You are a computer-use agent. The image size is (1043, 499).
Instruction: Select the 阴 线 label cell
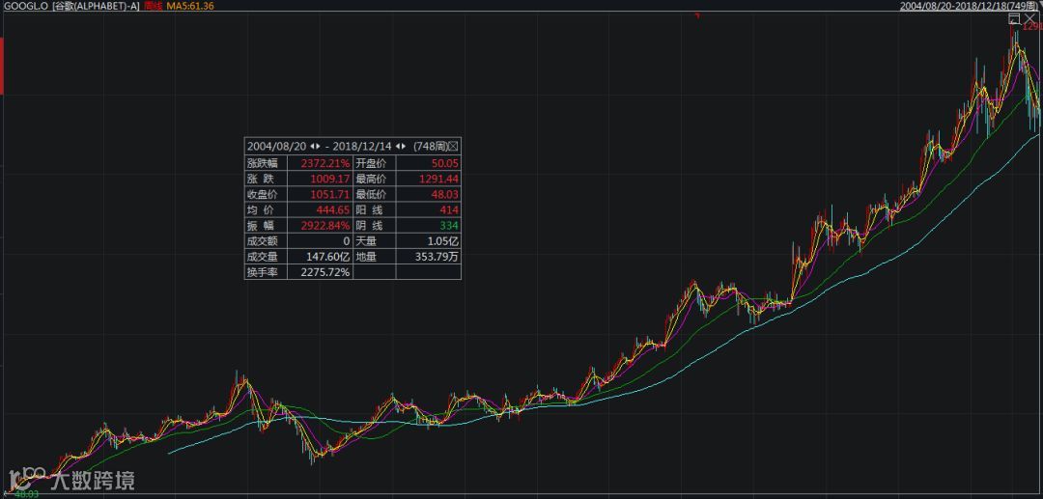pyautogui.click(x=375, y=226)
